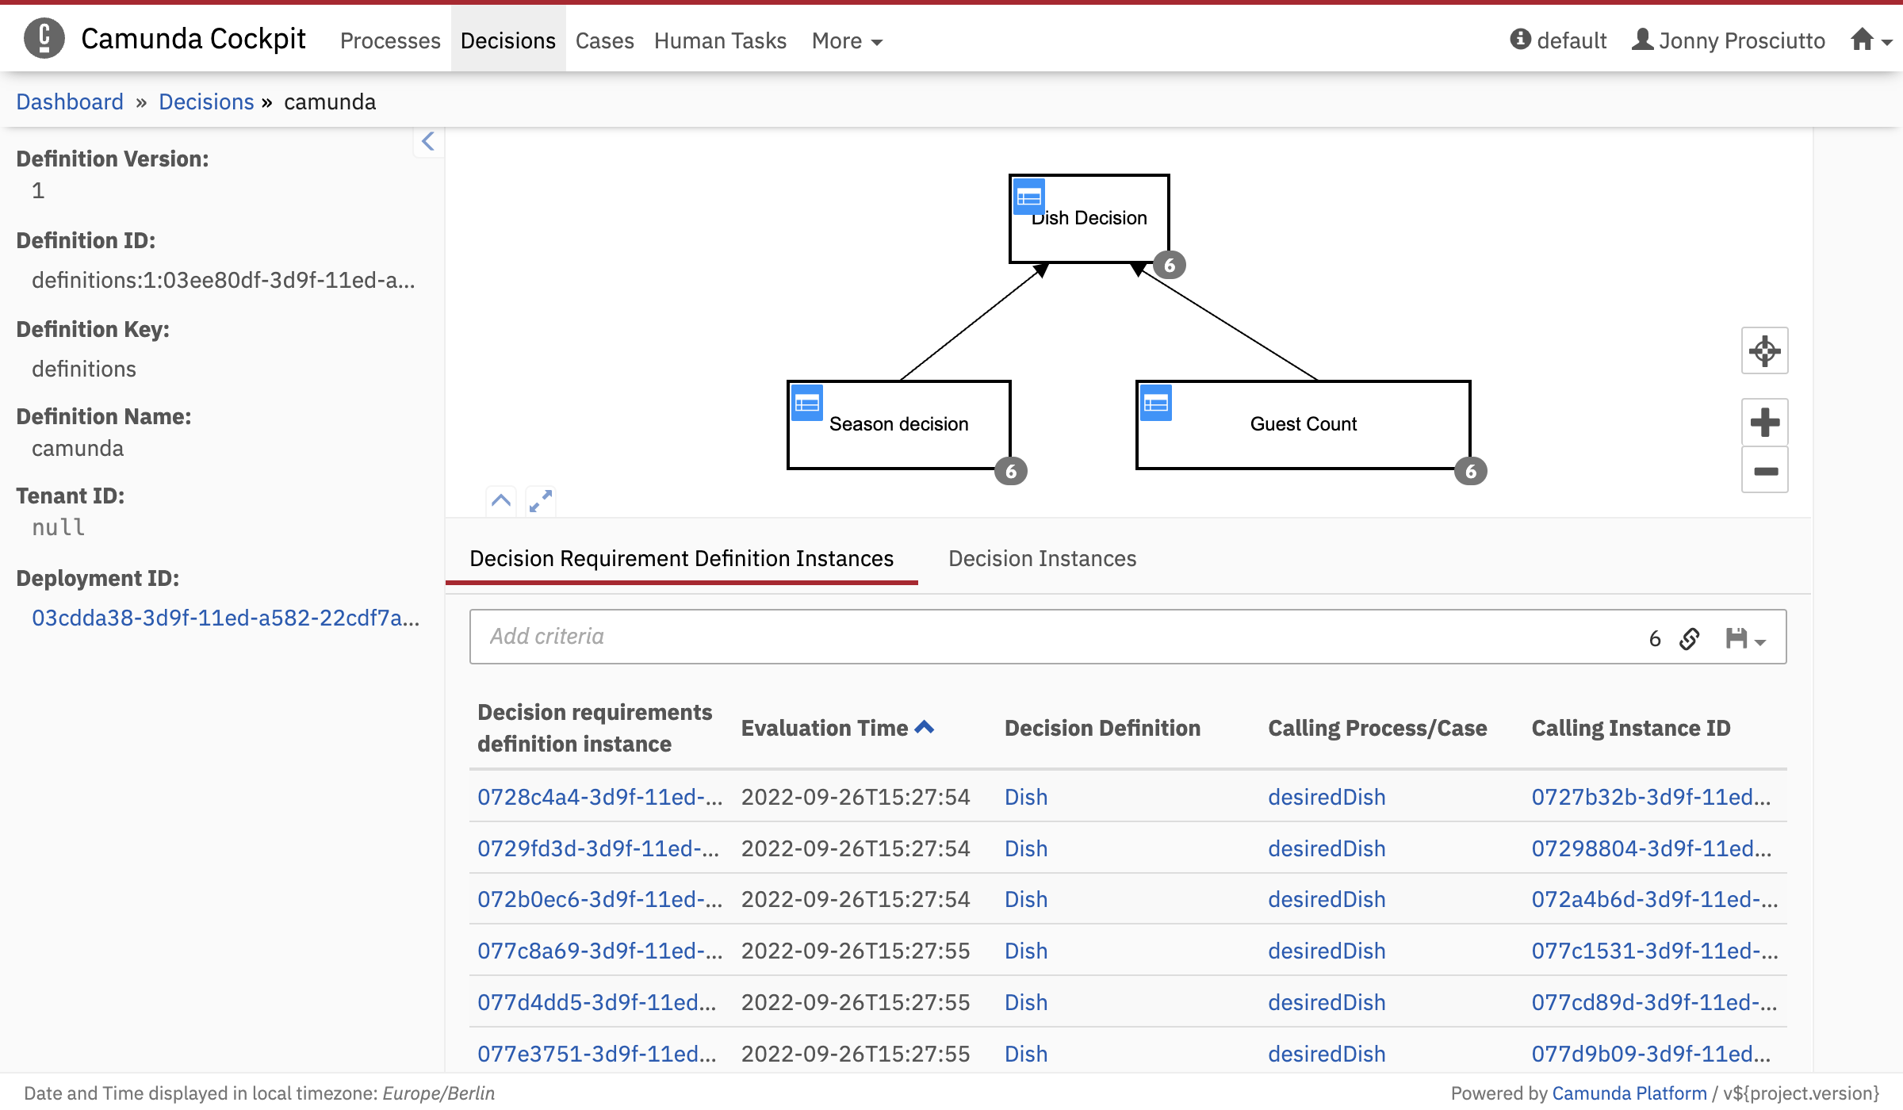1903x1110 pixels.
Task: Click the Decisions breadcrumb link
Action: pos(206,101)
